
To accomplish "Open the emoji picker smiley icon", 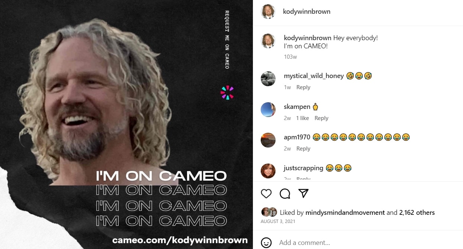I will [266, 243].
